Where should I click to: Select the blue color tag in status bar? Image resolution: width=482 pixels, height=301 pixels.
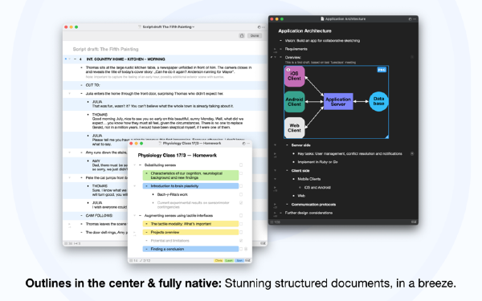click(239, 260)
